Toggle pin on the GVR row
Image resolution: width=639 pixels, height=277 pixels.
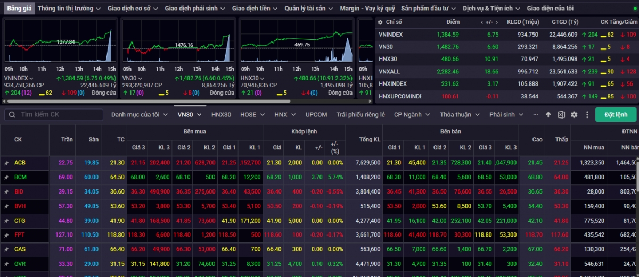[x=6, y=263]
